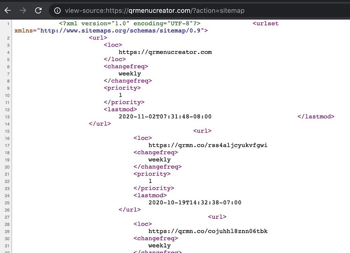
Task: Click the <loc> tag on line 28
Action: (143, 224)
